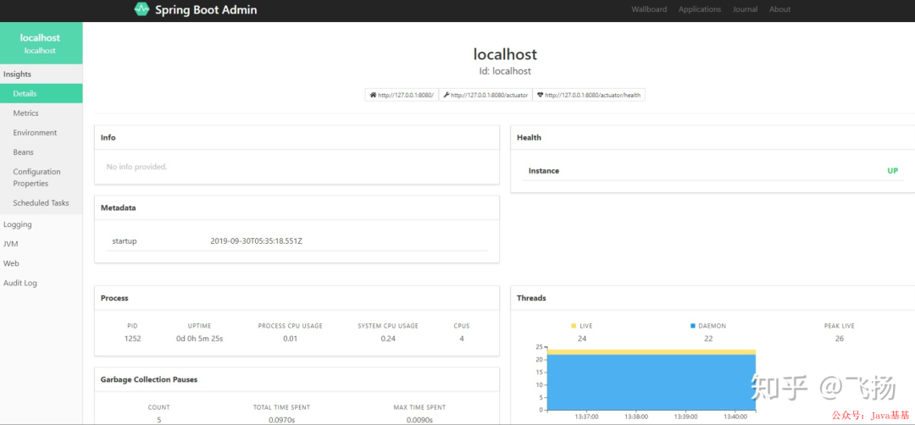Click the 13:38:00 tick on threads chart

pyautogui.click(x=635, y=417)
